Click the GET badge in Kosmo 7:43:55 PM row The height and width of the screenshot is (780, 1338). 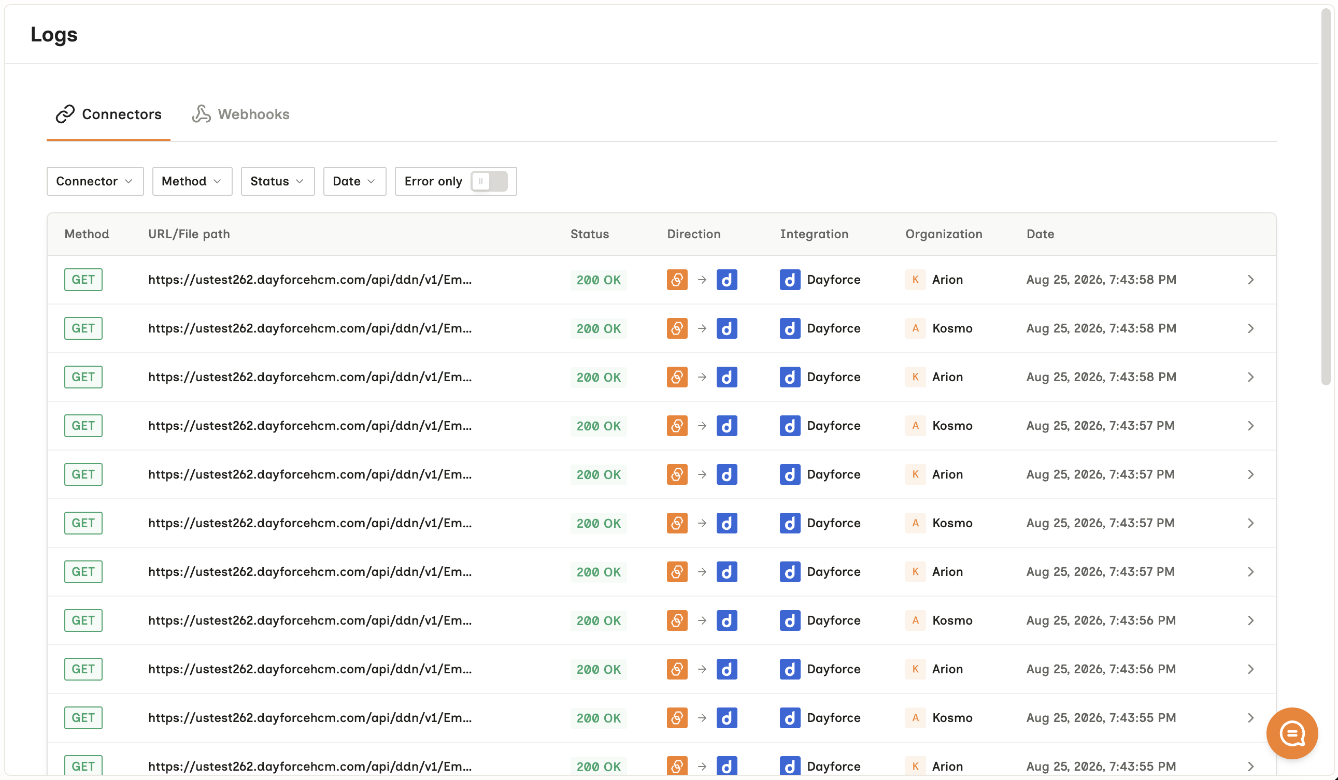coord(83,718)
